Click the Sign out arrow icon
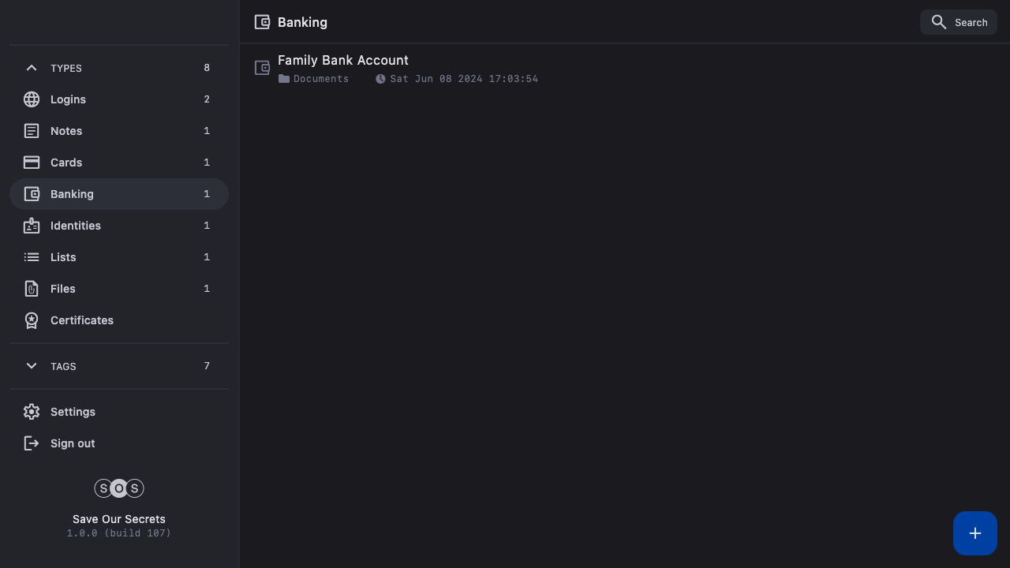The height and width of the screenshot is (568, 1010). (32, 443)
